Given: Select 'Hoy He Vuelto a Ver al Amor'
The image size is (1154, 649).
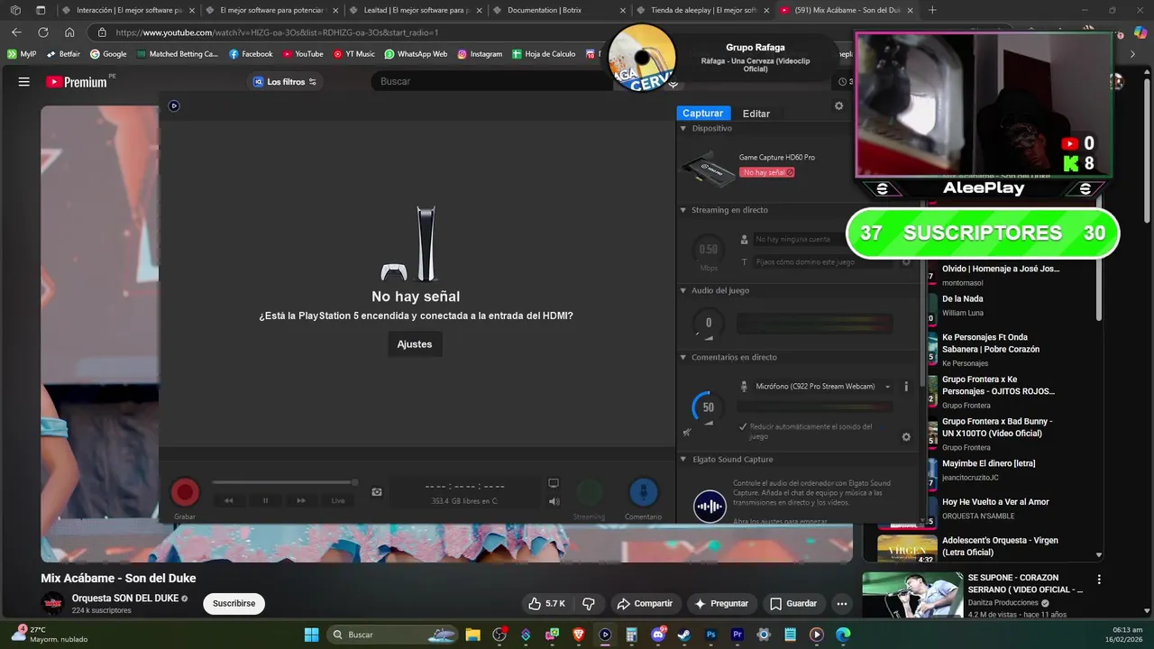Looking at the screenshot, I should 995,502.
